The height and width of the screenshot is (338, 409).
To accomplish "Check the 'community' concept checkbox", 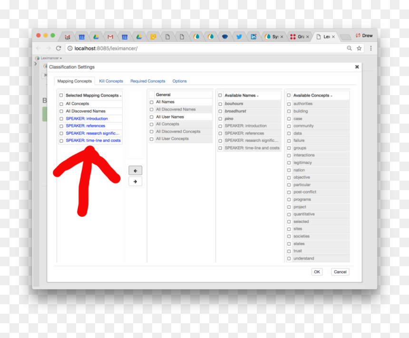I will tap(289, 126).
